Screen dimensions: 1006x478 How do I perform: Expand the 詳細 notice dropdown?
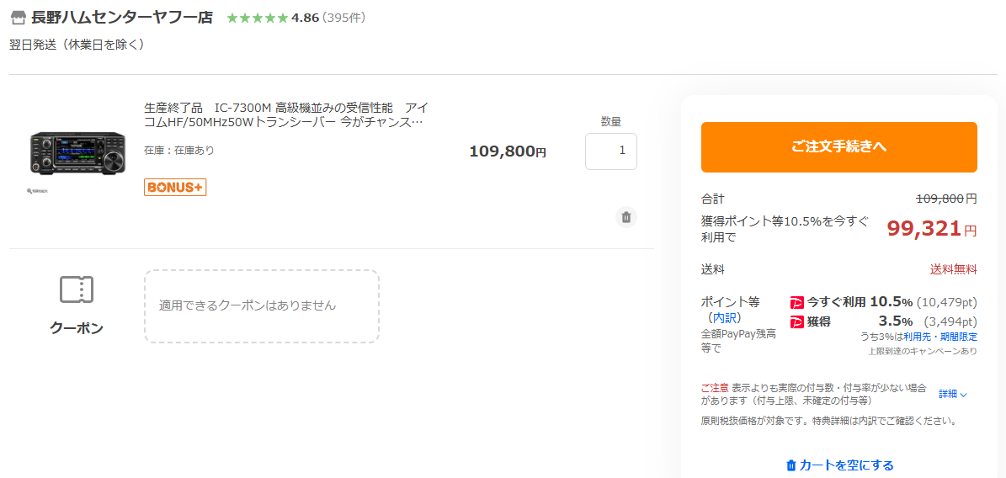(953, 394)
